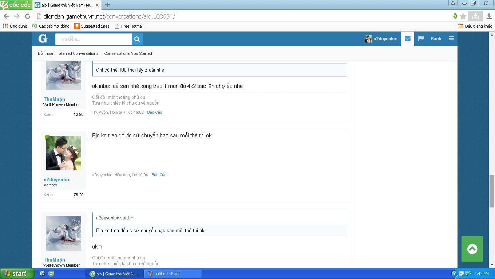Open Starred Conversations tab

tap(79, 53)
